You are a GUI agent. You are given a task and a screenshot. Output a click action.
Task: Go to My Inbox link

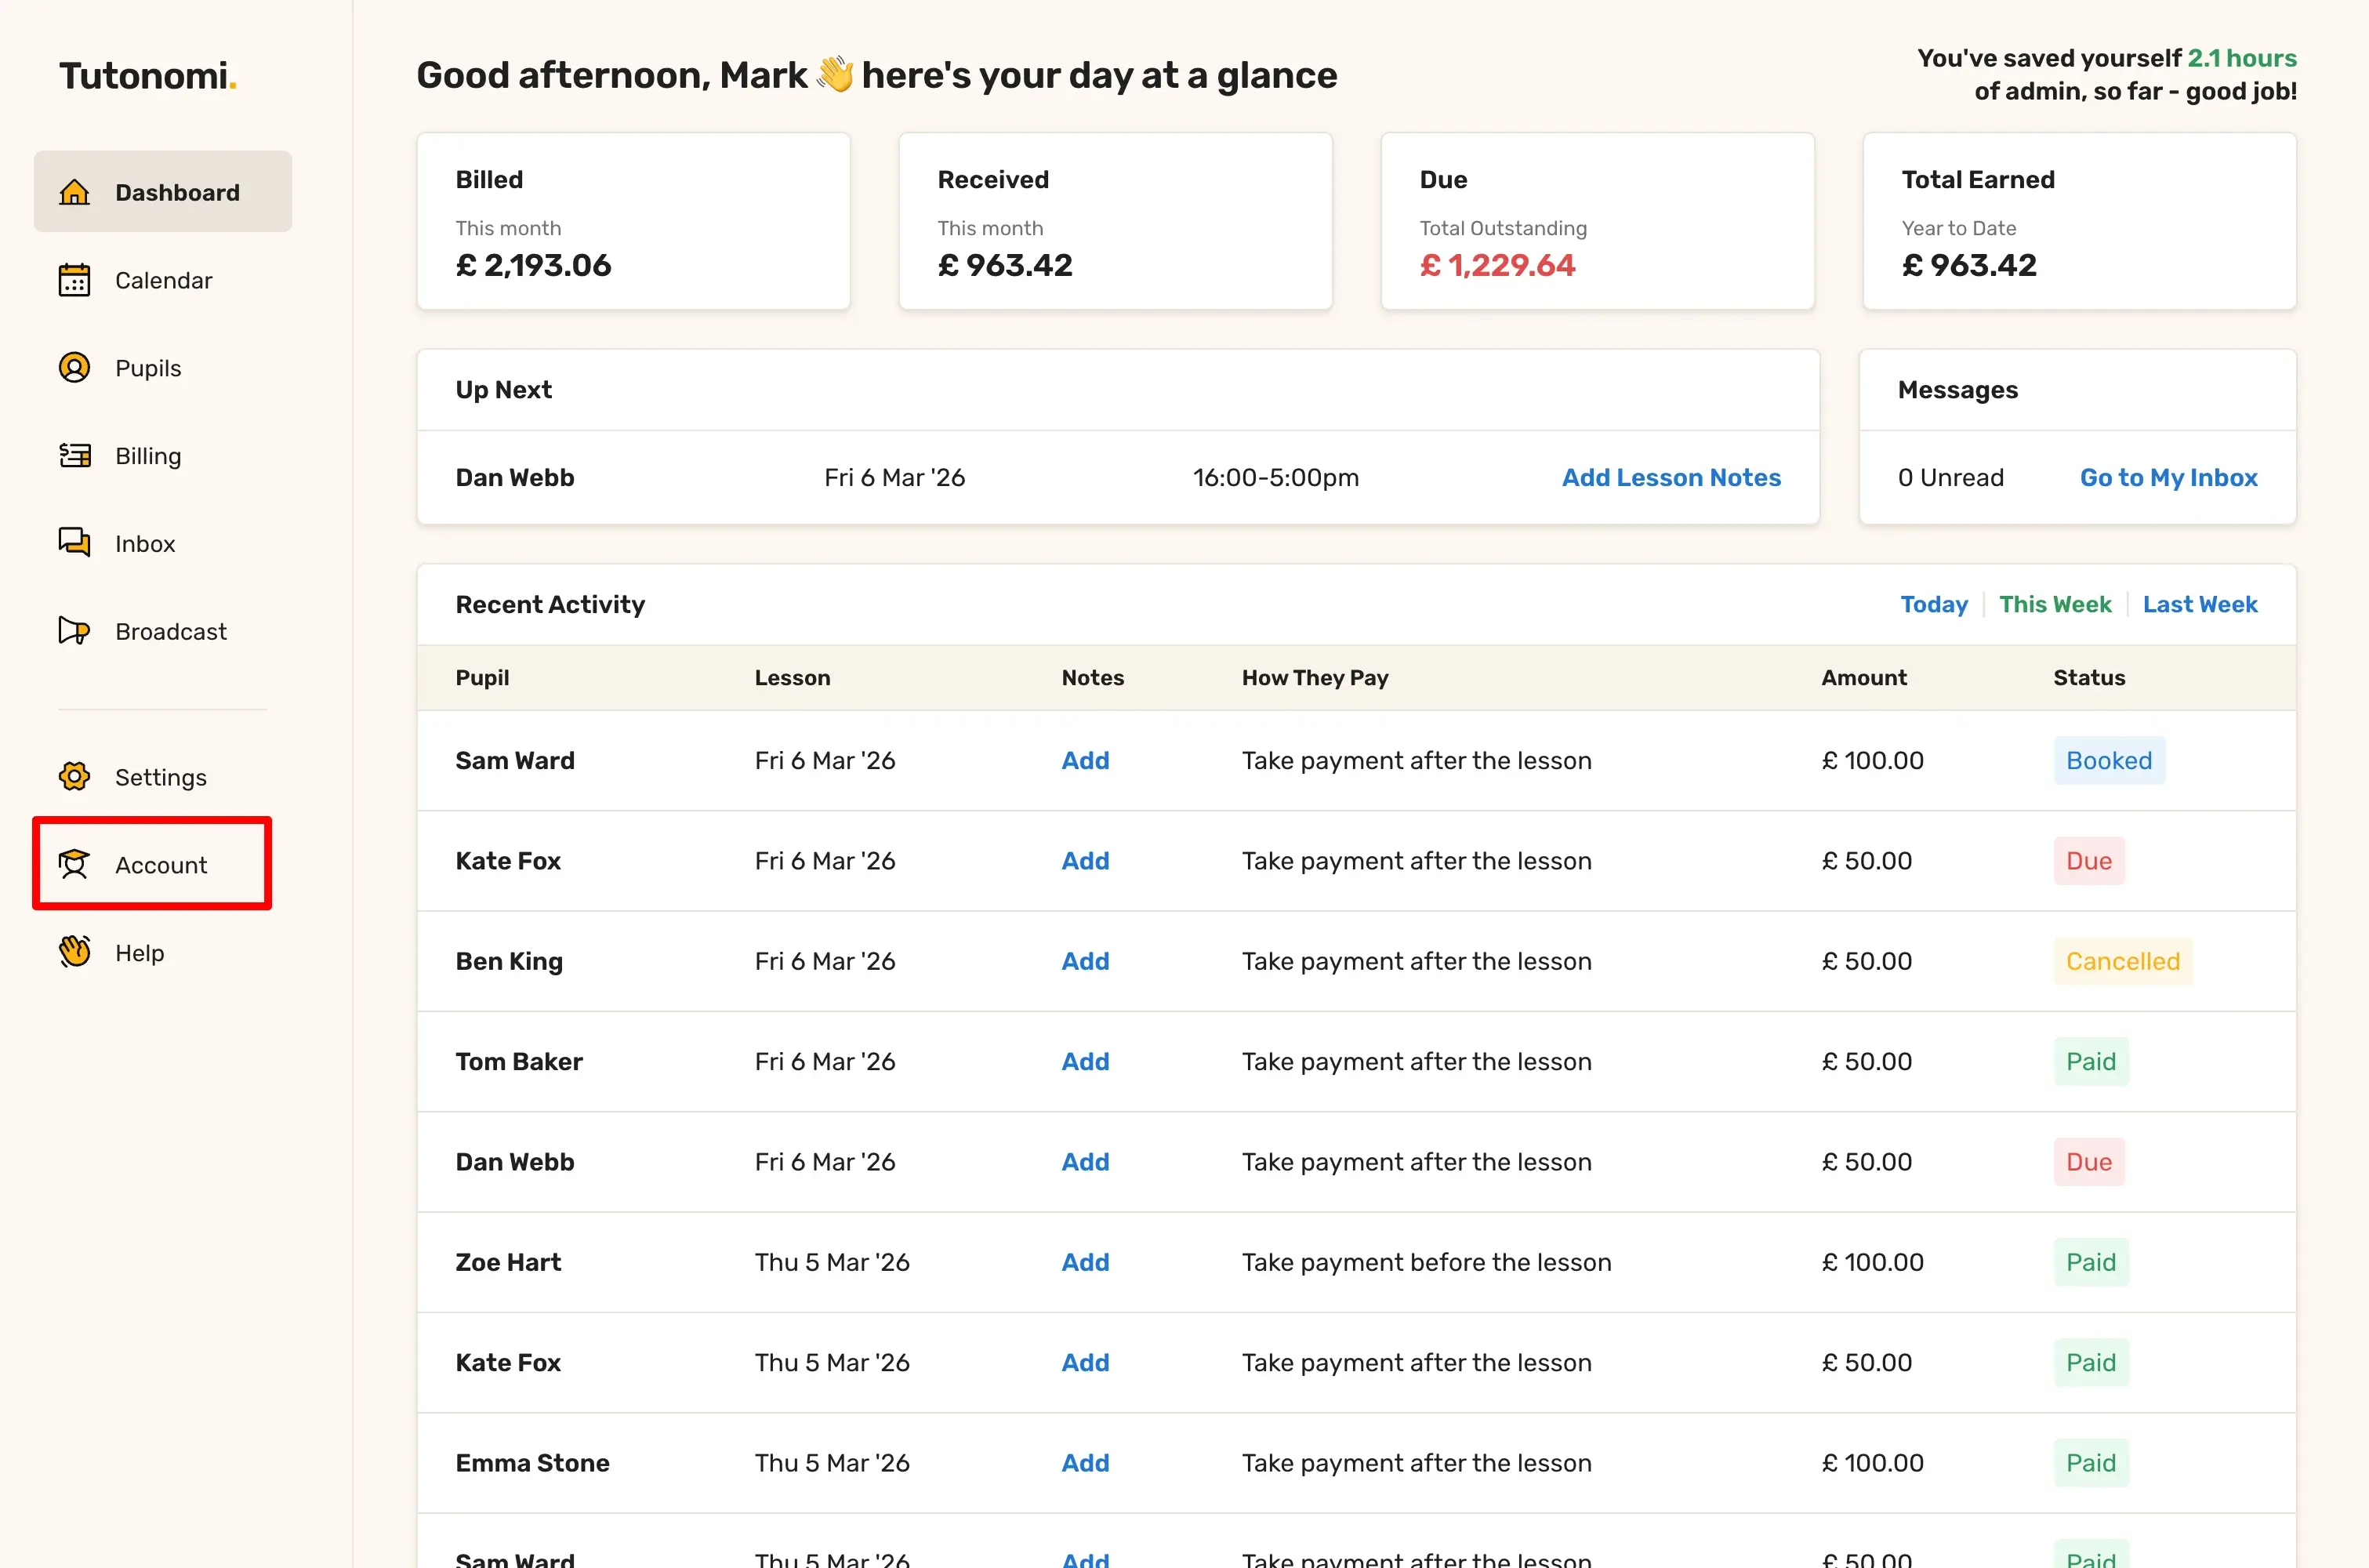[x=2168, y=478]
